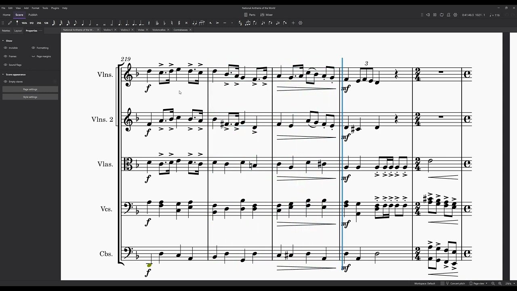Toggle Invisible elements visibility
517x291 pixels.
[x=11, y=48]
